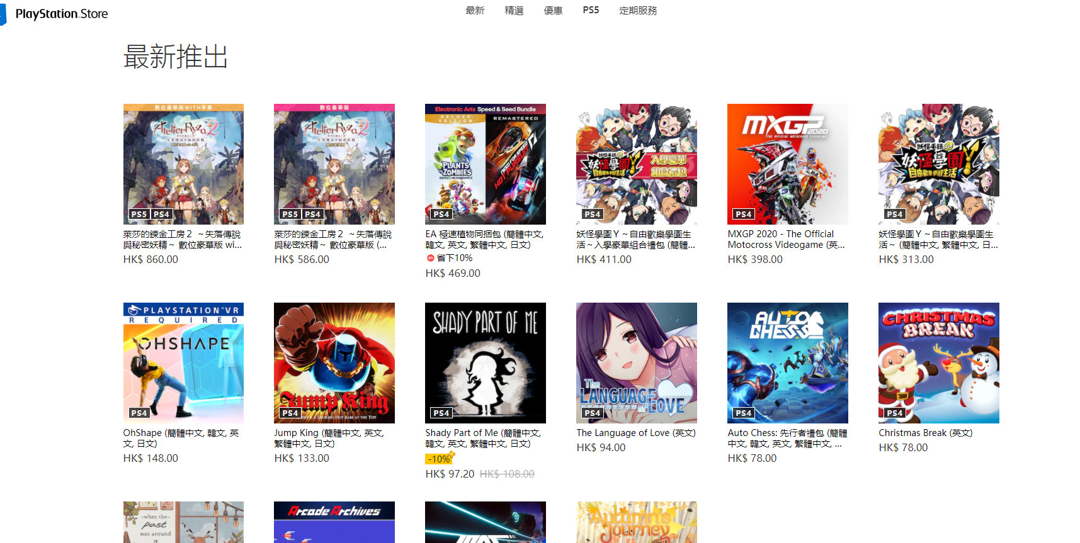Click The Language of Love (英文) title
This screenshot has width=1080, height=543.
[636, 433]
